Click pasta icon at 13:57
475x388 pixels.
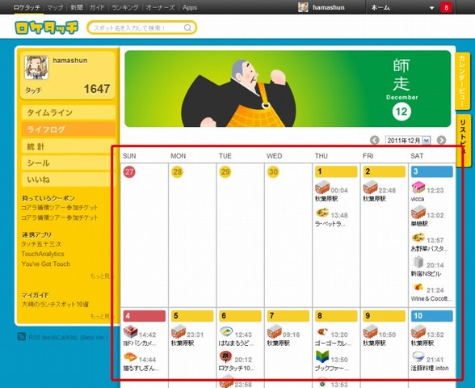418,238
